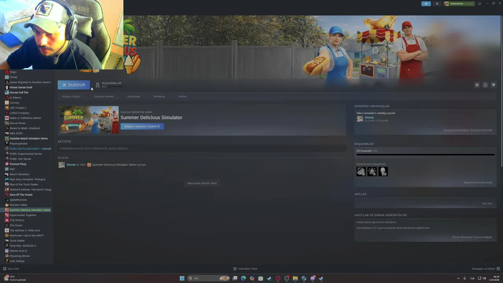Click Winnie link in today's activity
This screenshot has height=283, width=503.
click(71, 165)
